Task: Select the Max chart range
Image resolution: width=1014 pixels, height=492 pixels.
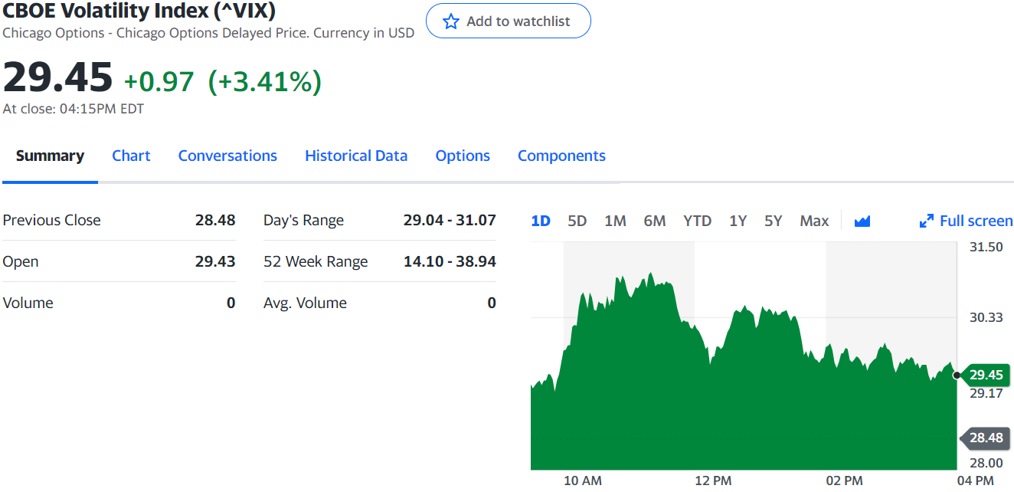Action: [814, 221]
